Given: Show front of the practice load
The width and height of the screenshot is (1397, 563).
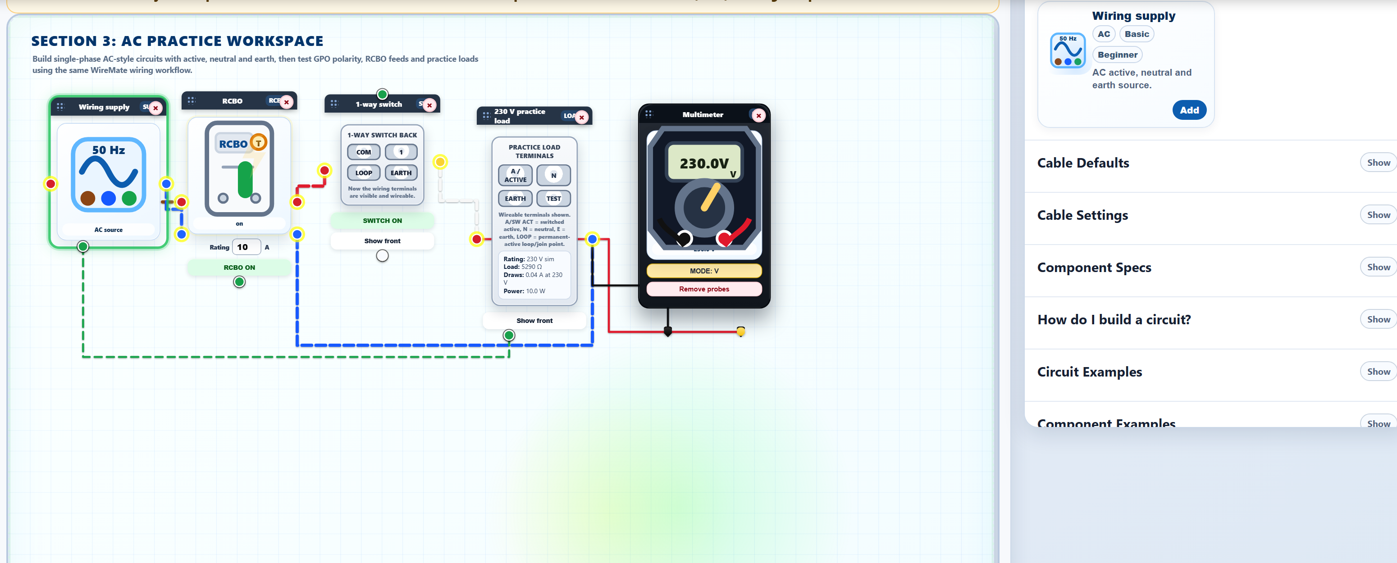Looking at the screenshot, I should tap(534, 321).
